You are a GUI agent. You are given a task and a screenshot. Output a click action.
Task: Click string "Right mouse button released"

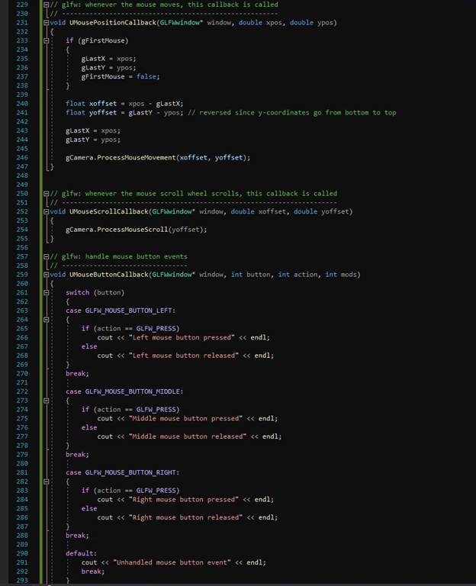coord(185,517)
